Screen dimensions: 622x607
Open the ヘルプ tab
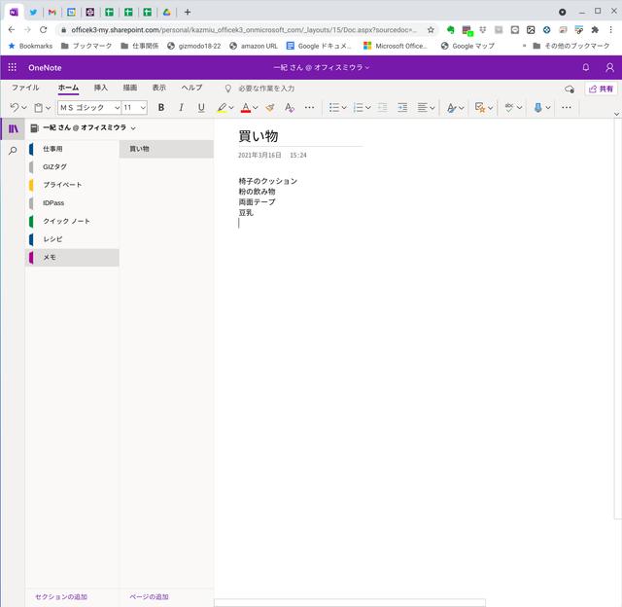192,88
